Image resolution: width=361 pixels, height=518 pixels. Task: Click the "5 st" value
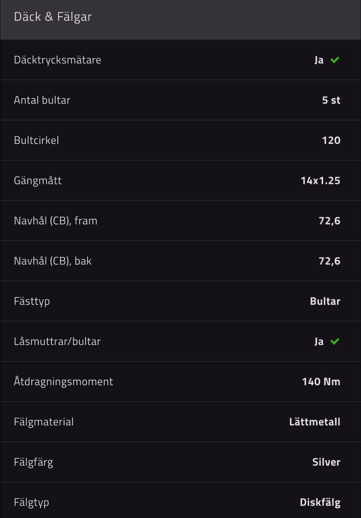tap(331, 100)
